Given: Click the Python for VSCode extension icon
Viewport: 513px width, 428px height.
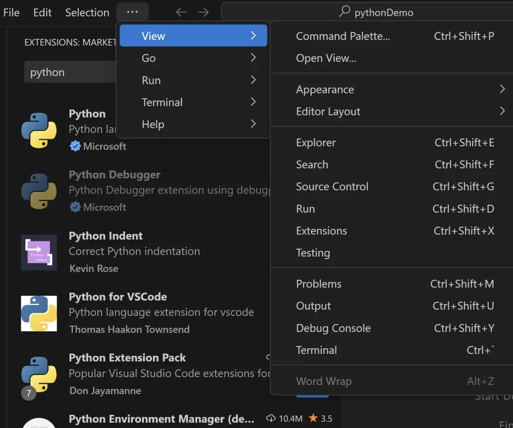Looking at the screenshot, I should pos(39,314).
